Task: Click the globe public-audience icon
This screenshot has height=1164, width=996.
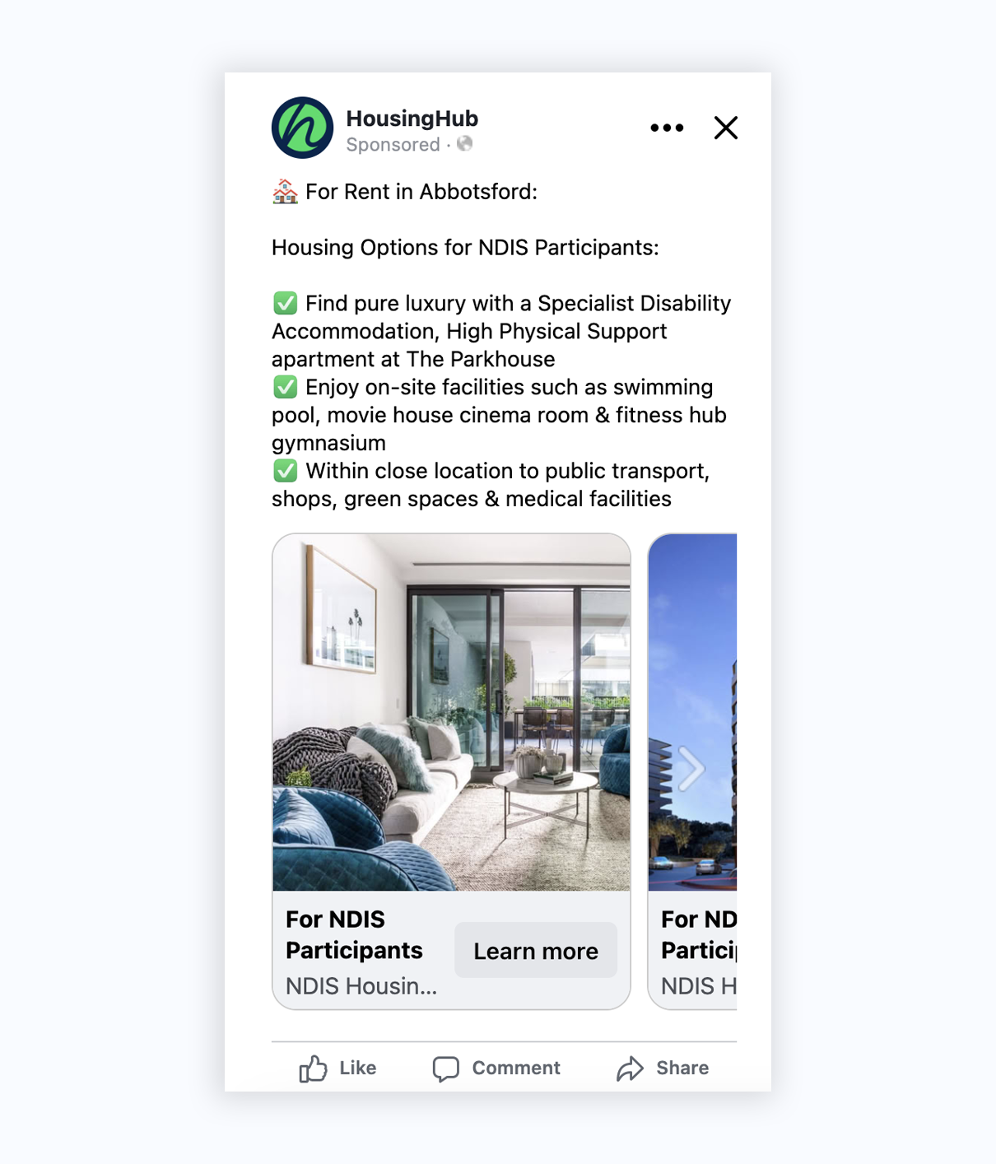Action: click(465, 144)
